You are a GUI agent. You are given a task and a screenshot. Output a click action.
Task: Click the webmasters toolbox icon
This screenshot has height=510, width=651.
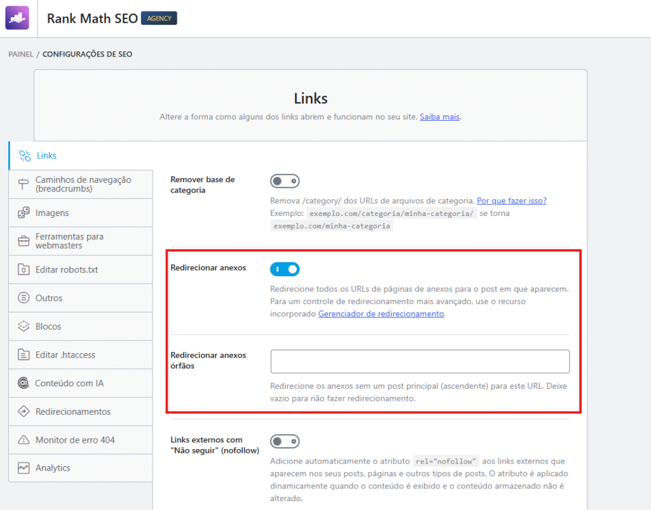pos(24,241)
